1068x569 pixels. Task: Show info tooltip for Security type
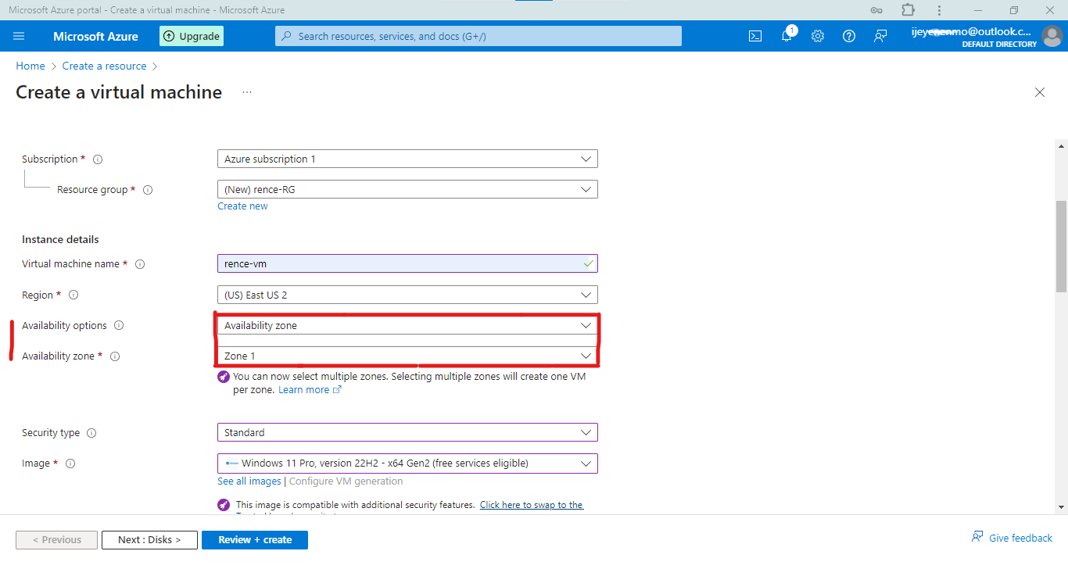91,433
